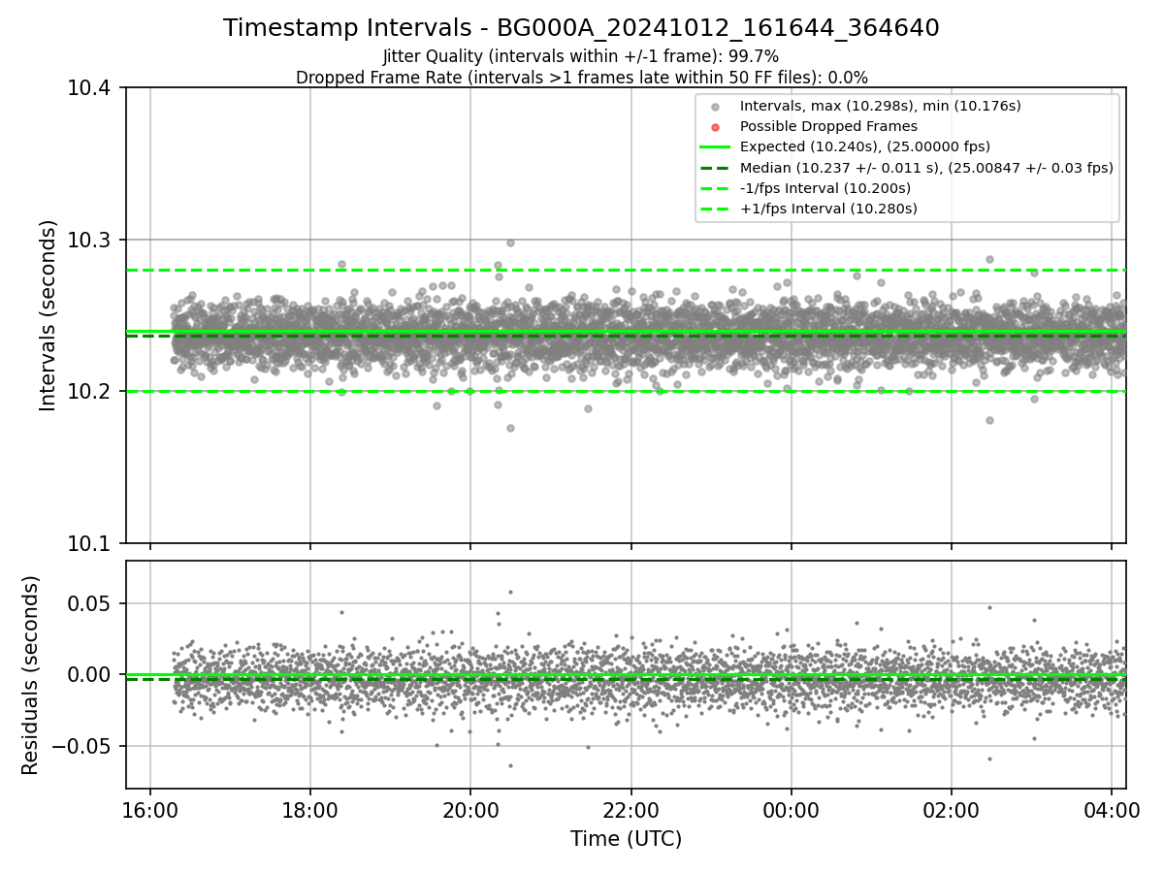1164x873 pixels.
Task: Select the legend entry 'Expected (10.240s), (25.00000 fps)'
Action: point(866,146)
